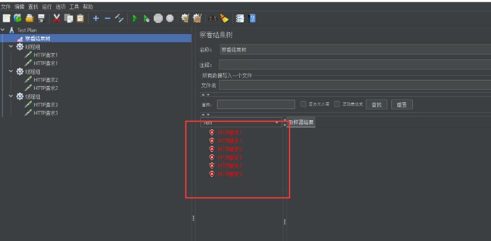
Task: Click gear icon of thread group containing HTTP请求3
Action: point(20,96)
